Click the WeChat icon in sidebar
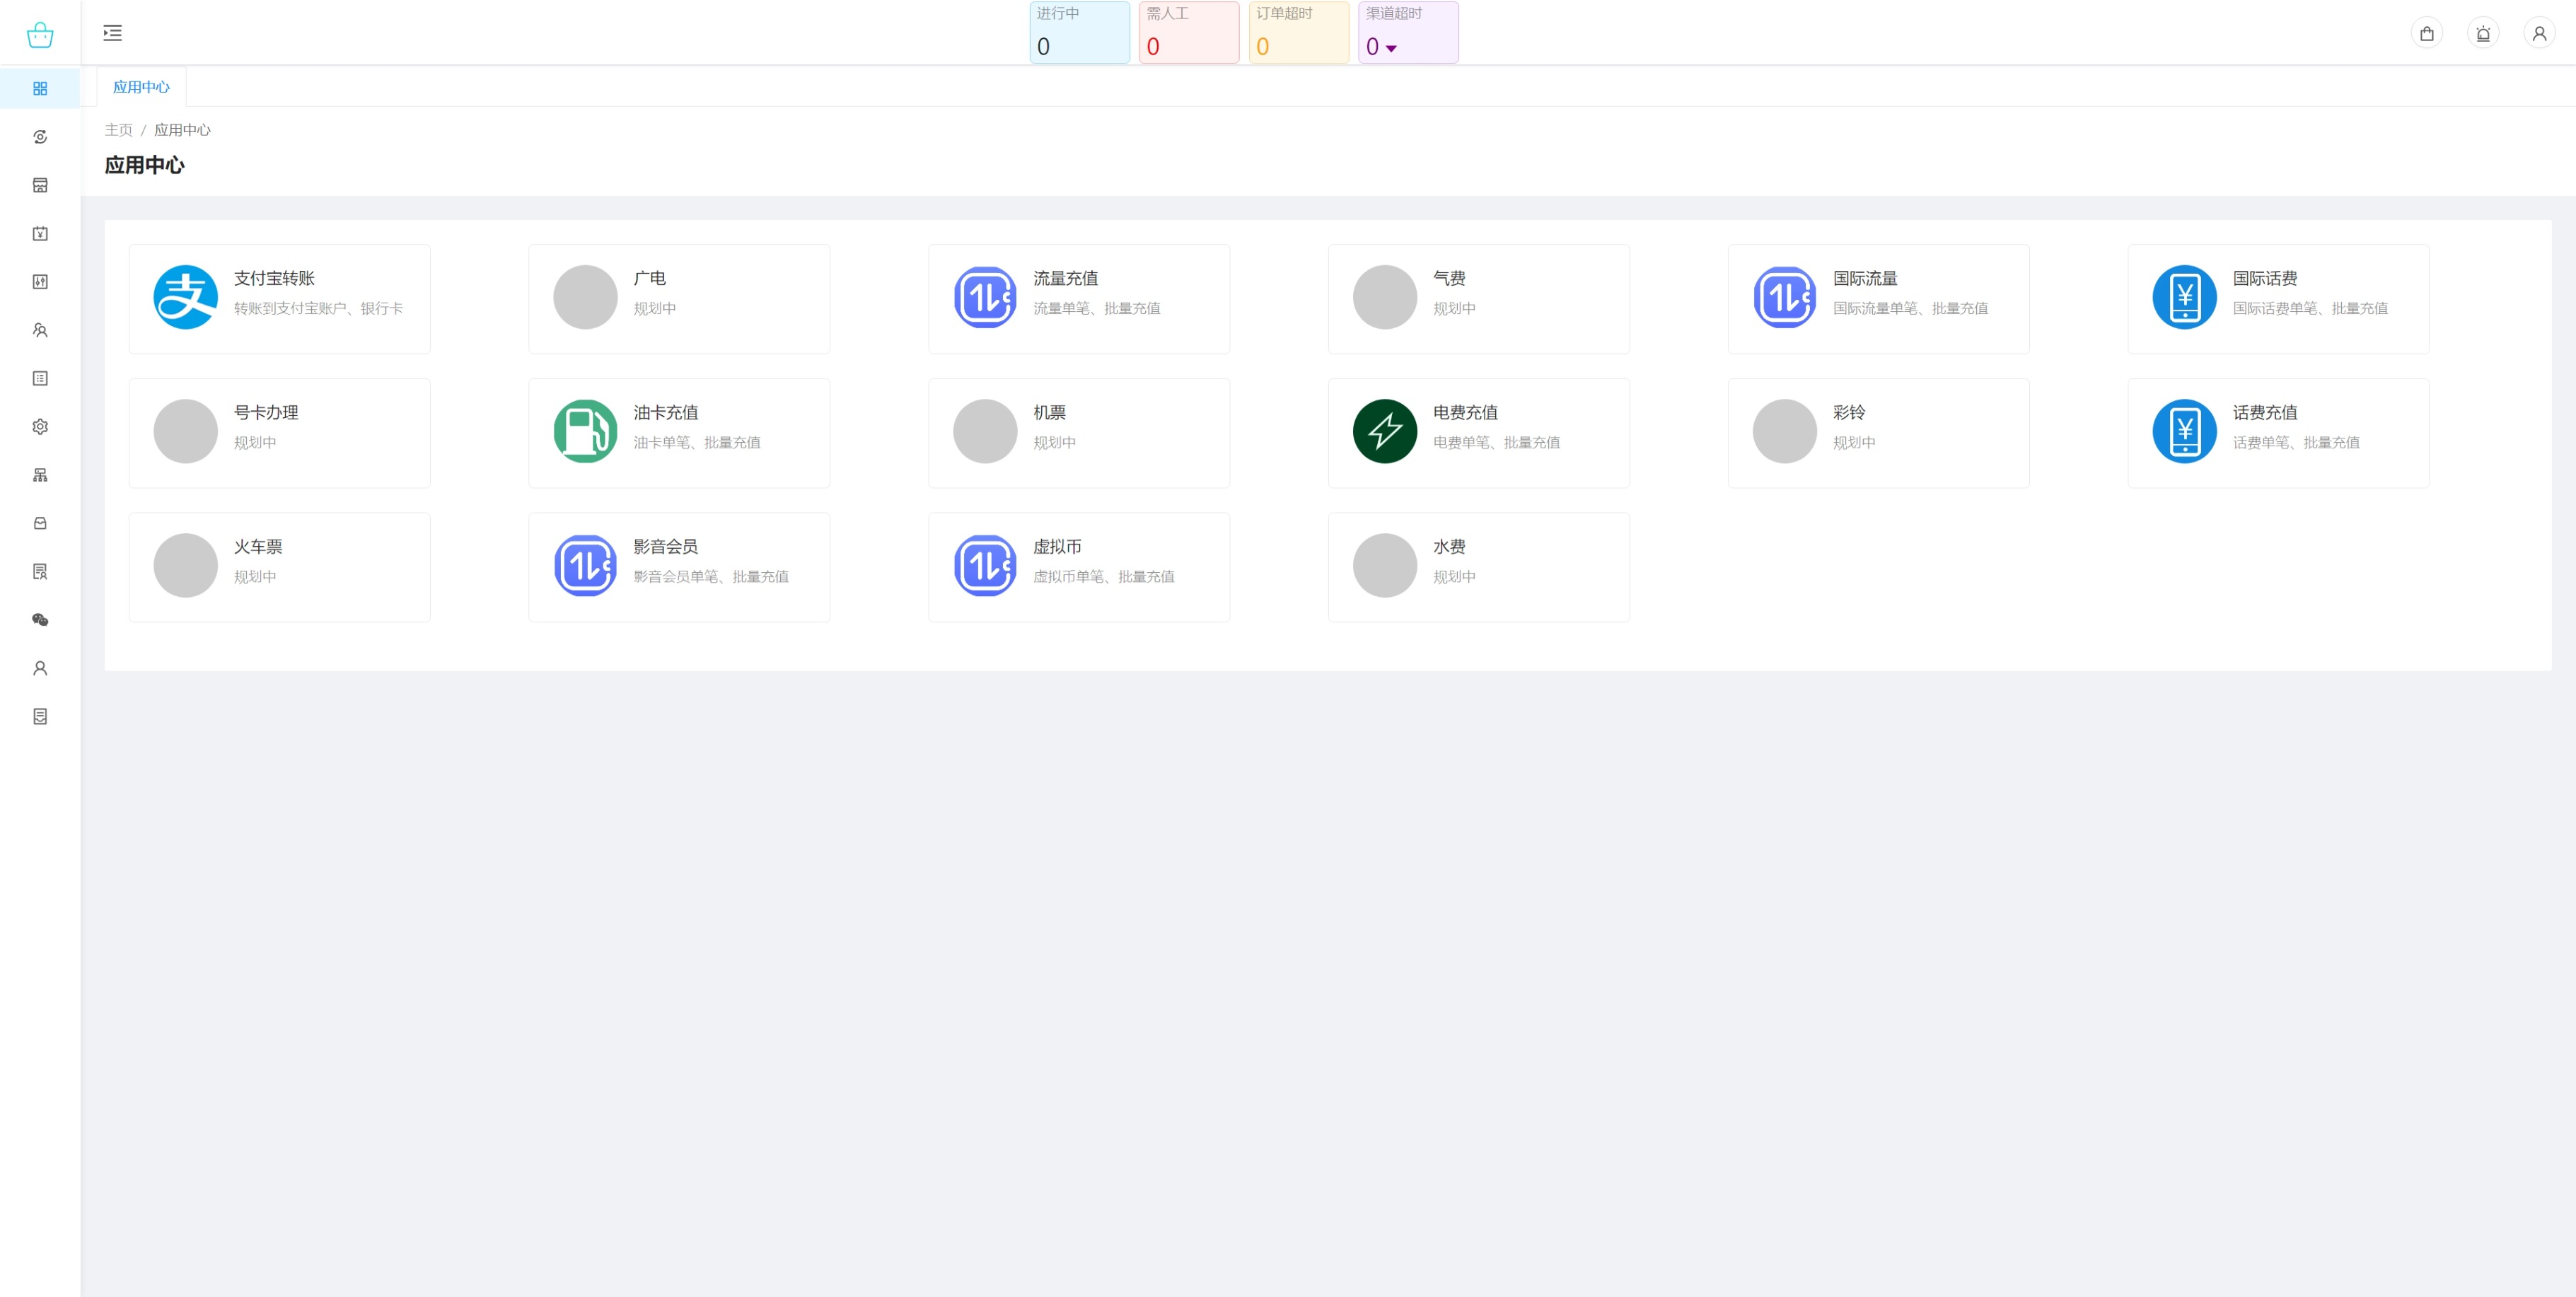 (40, 620)
